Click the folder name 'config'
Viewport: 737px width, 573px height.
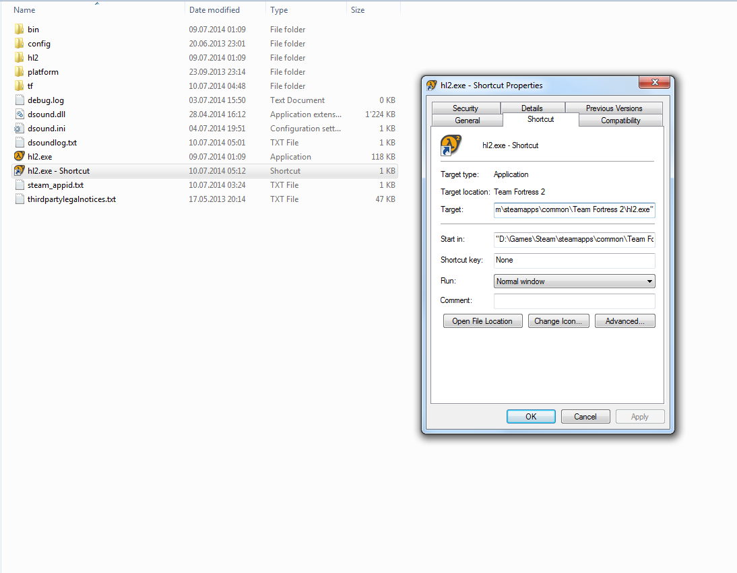click(38, 44)
